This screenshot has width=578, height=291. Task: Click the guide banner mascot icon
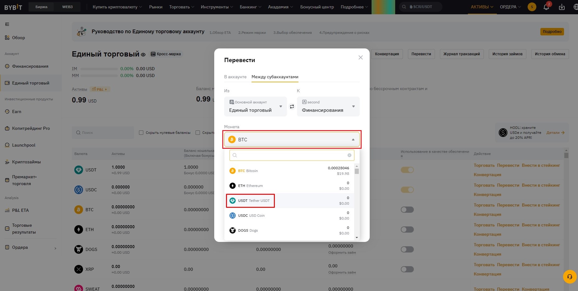tap(81, 31)
